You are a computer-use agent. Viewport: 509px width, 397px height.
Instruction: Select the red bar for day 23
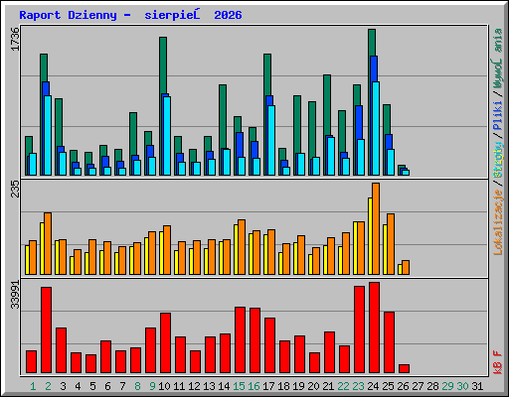tap(359, 330)
